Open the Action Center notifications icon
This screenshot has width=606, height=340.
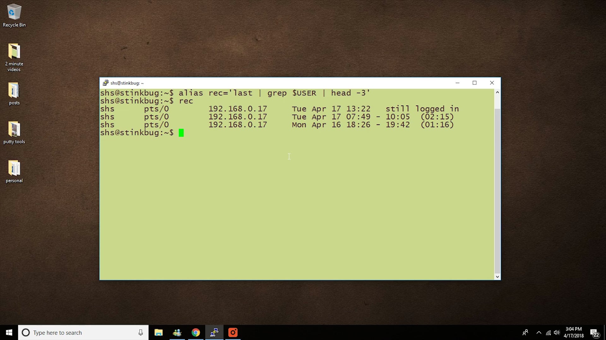595,333
